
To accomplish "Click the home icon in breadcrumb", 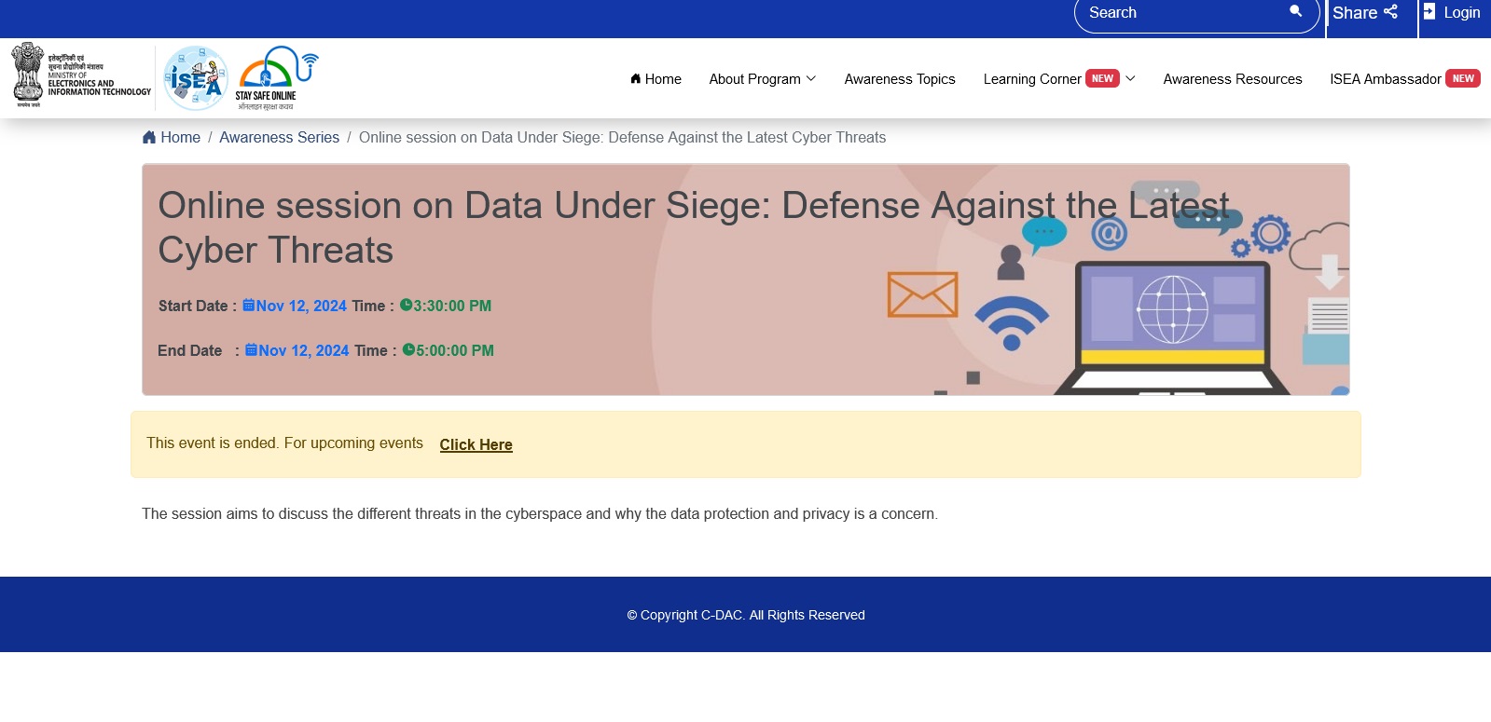I will (x=149, y=138).
